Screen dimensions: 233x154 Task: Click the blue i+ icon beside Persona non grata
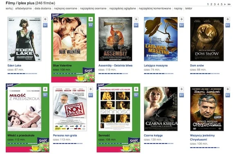pos(91,95)
